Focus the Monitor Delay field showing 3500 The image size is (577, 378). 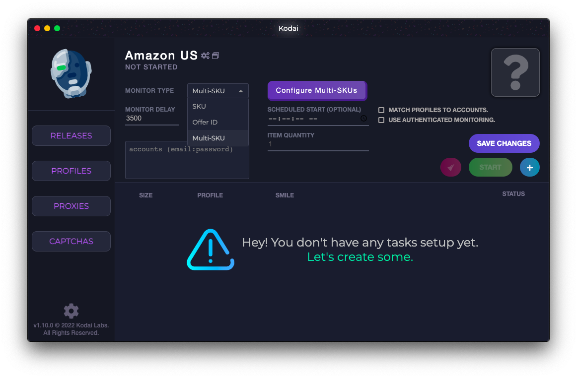pos(152,119)
